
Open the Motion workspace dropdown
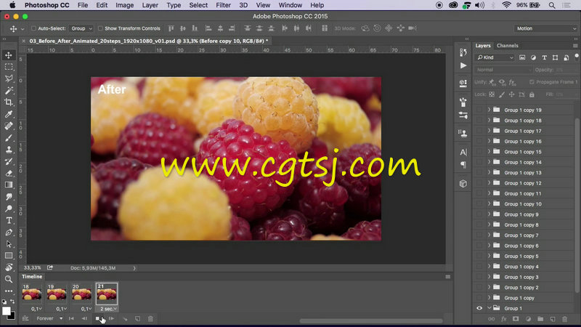(545, 28)
